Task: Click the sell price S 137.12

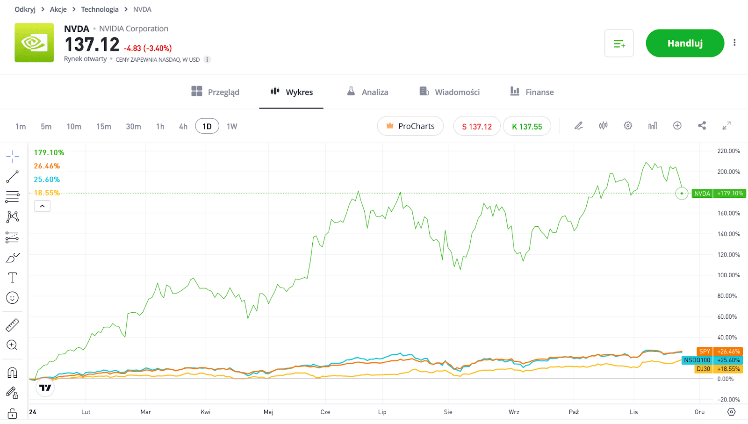Action: pyautogui.click(x=477, y=126)
